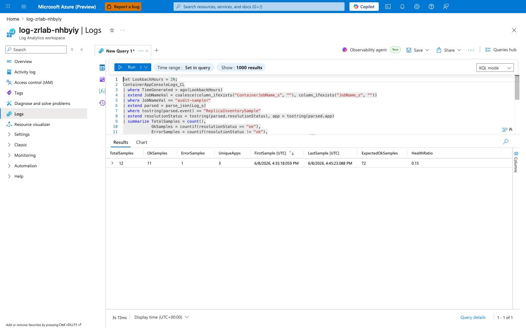Search the results with the magnifier icon
The width and height of the screenshot is (526, 328).
pyautogui.click(x=506, y=142)
